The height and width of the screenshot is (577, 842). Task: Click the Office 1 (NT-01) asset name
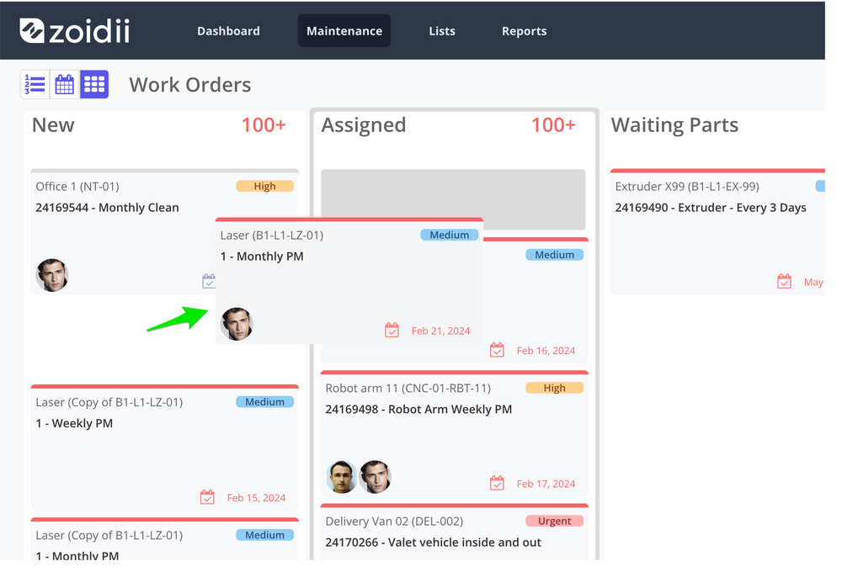[77, 187]
